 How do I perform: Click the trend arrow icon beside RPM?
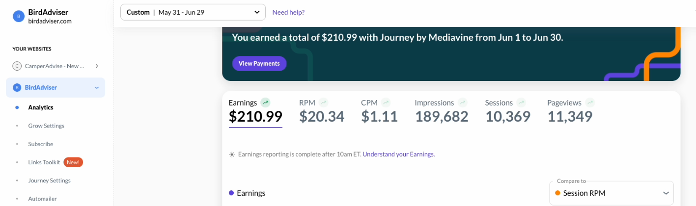pyautogui.click(x=323, y=103)
